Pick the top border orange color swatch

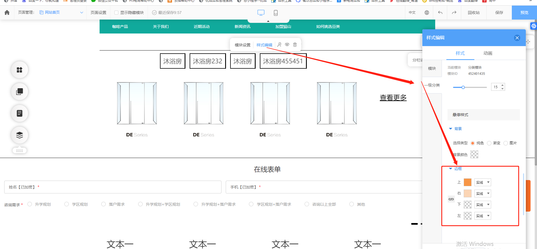[468, 182]
